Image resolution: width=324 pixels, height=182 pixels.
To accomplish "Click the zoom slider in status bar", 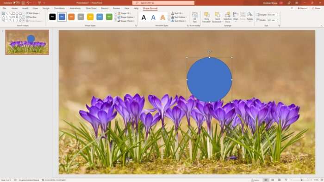I will point(301,180).
